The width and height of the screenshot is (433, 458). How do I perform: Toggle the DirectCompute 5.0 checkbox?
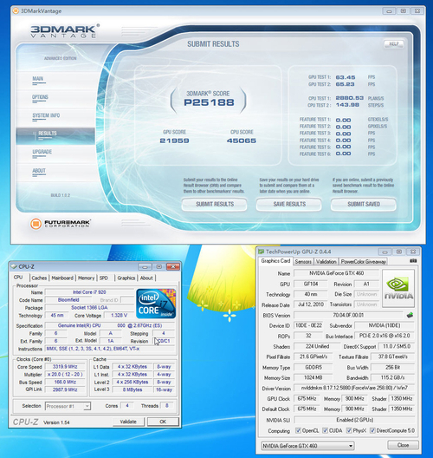tap(372, 430)
